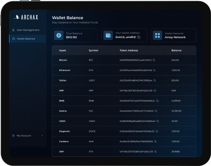Click the Balance column header
Screen dimensions: 211x166
tap(176, 51)
